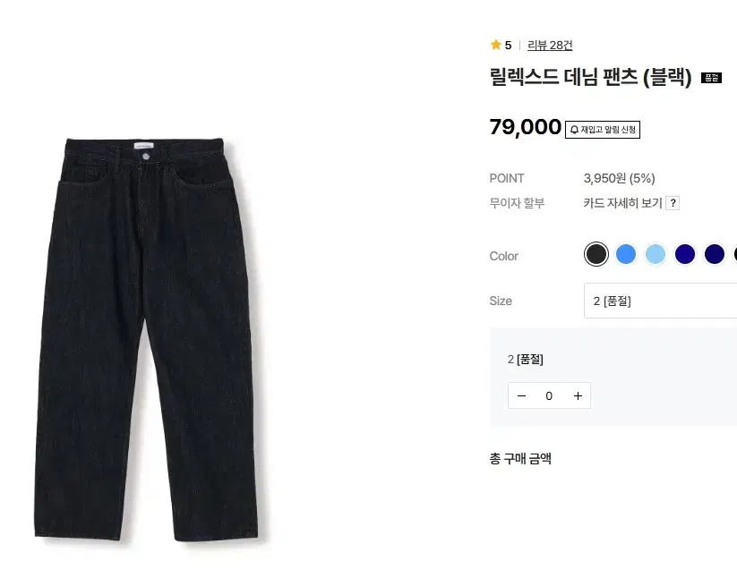Decrease quantity with the minus button
737x586 pixels.
(x=522, y=395)
